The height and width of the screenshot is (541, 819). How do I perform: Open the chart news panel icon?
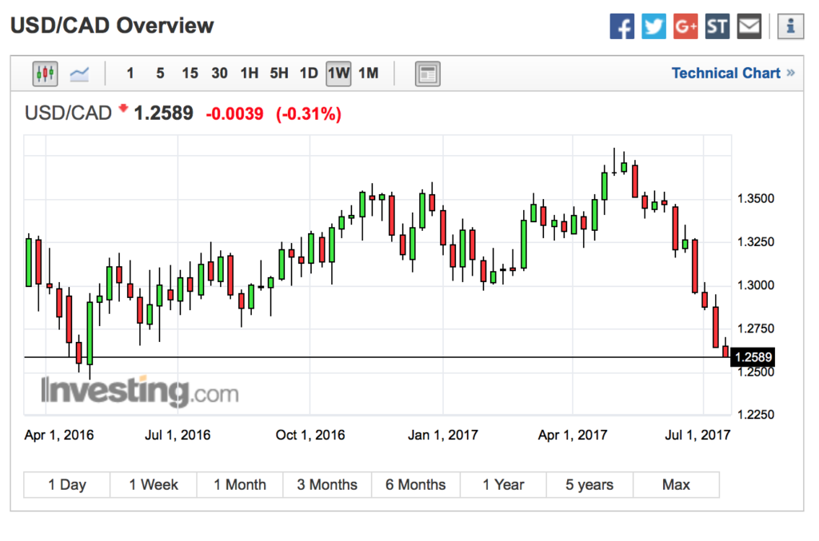click(x=428, y=74)
